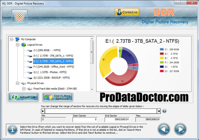The width and height of the screenshot is (199, 140).
Task: Collapse the My Computer tree node
Action: coord(12,39)
